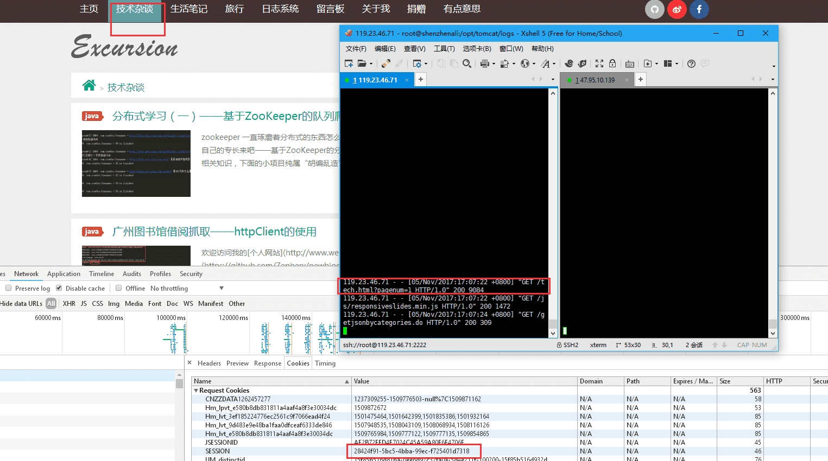Toggle Xshell full screen mode icon
Image resolution: width=828 pixels, height=461 pixels.
(599, 63)
